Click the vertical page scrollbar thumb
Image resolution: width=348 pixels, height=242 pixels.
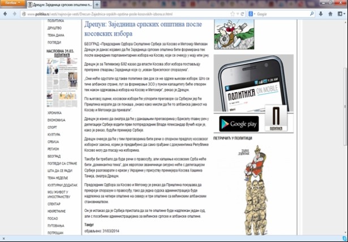(x=345, y=106)
